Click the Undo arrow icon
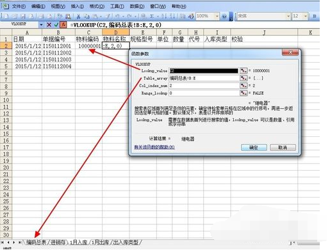Image resolution: width=330 pixels, height=250 pixels. click(117, 16)
